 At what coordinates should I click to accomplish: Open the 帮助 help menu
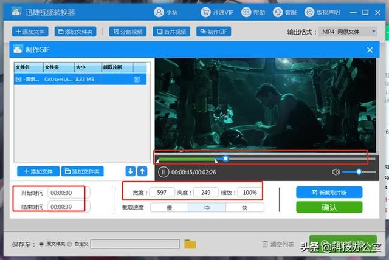tap(253, 12)
